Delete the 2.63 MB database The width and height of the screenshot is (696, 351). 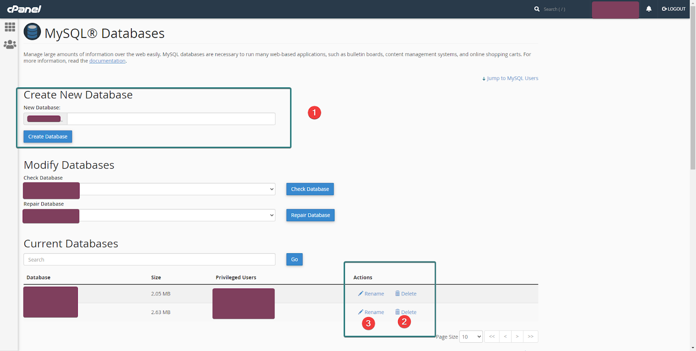[406, 312]
